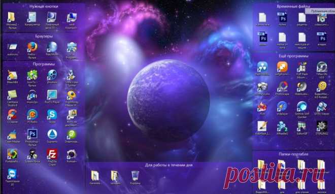Open the RusTV Player shortcut
This screenshot has width=335, height=194.
coord(52,96)
